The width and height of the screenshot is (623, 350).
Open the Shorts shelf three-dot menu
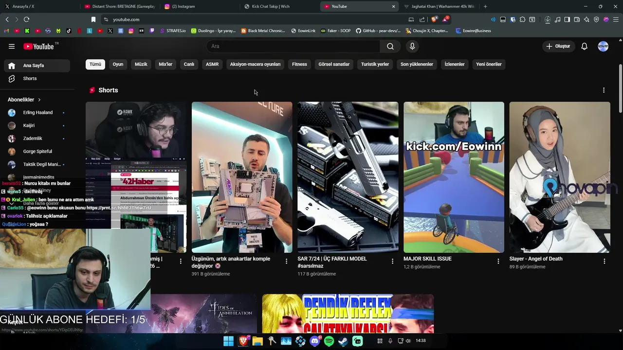pyautogui.click(x=604, y=90)
